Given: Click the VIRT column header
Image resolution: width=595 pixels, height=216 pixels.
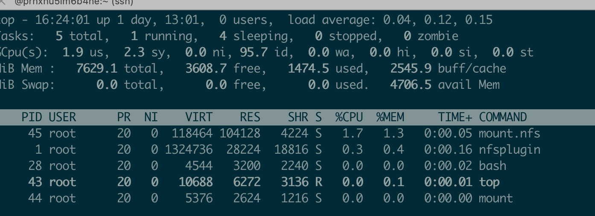Looking at the screenshot, I should 198,117.
